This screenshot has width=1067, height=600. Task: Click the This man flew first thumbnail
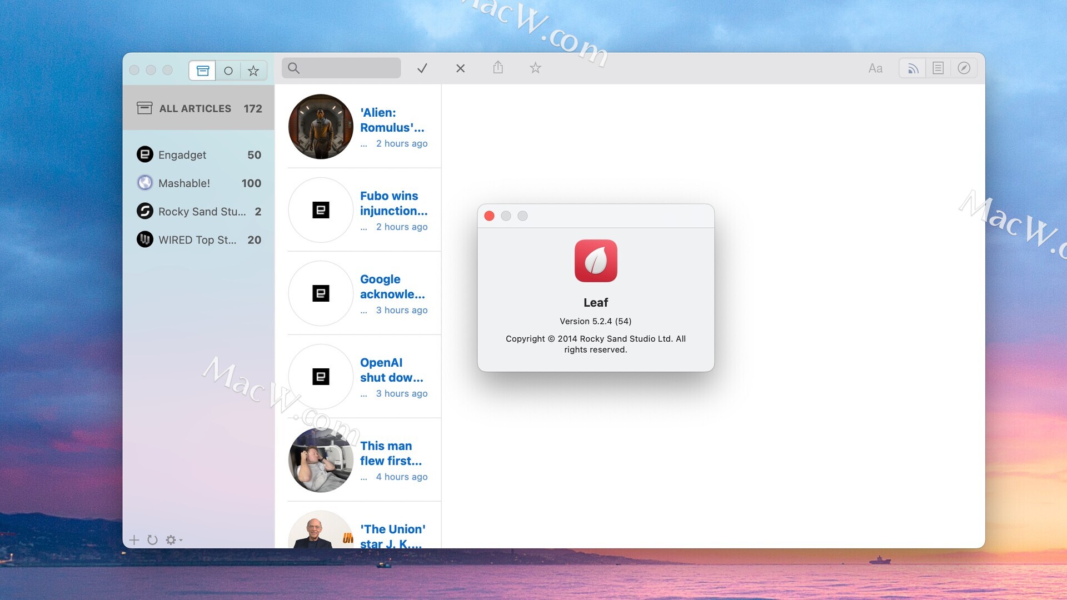click(321, 460)
